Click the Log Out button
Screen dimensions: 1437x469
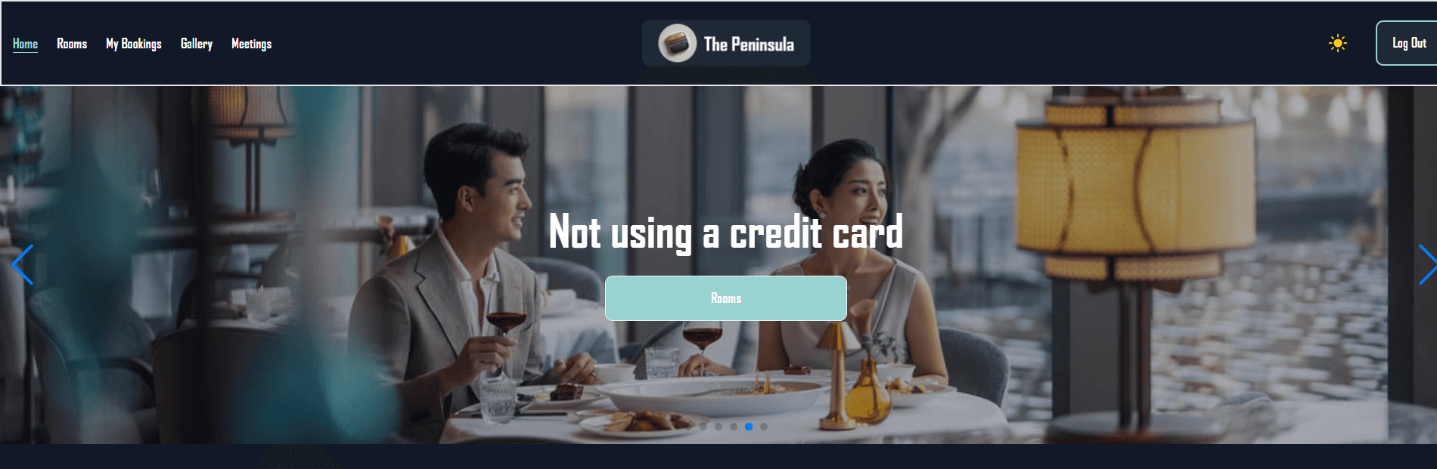pos(1408,43)
